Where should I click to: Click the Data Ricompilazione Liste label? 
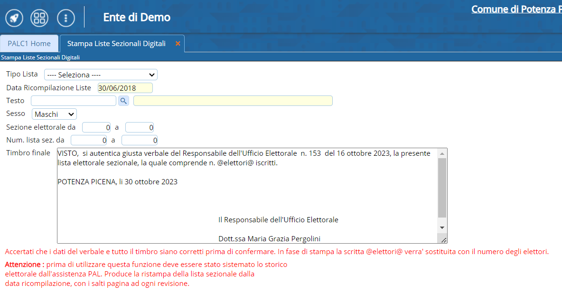point(49,88)
